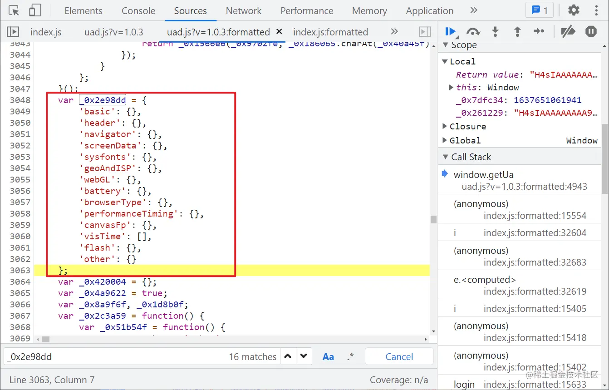Viewport: 609px width, 390px height.
Task: Expand the 'this: Window' entry
Action: pos(451,87)
